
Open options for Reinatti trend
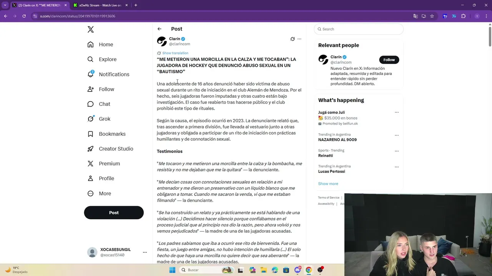pos(397,151)
